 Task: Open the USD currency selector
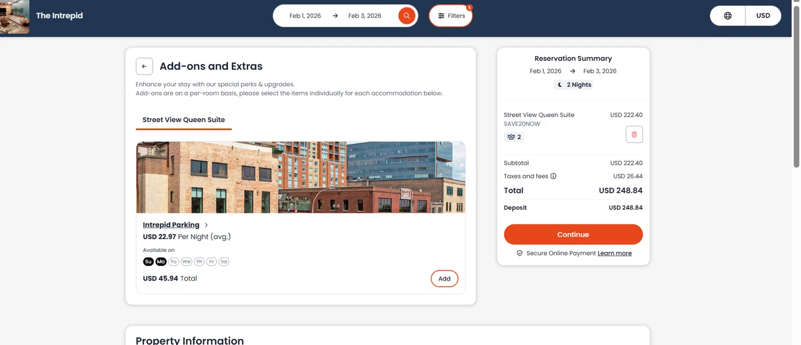click(x=763, y=16)
